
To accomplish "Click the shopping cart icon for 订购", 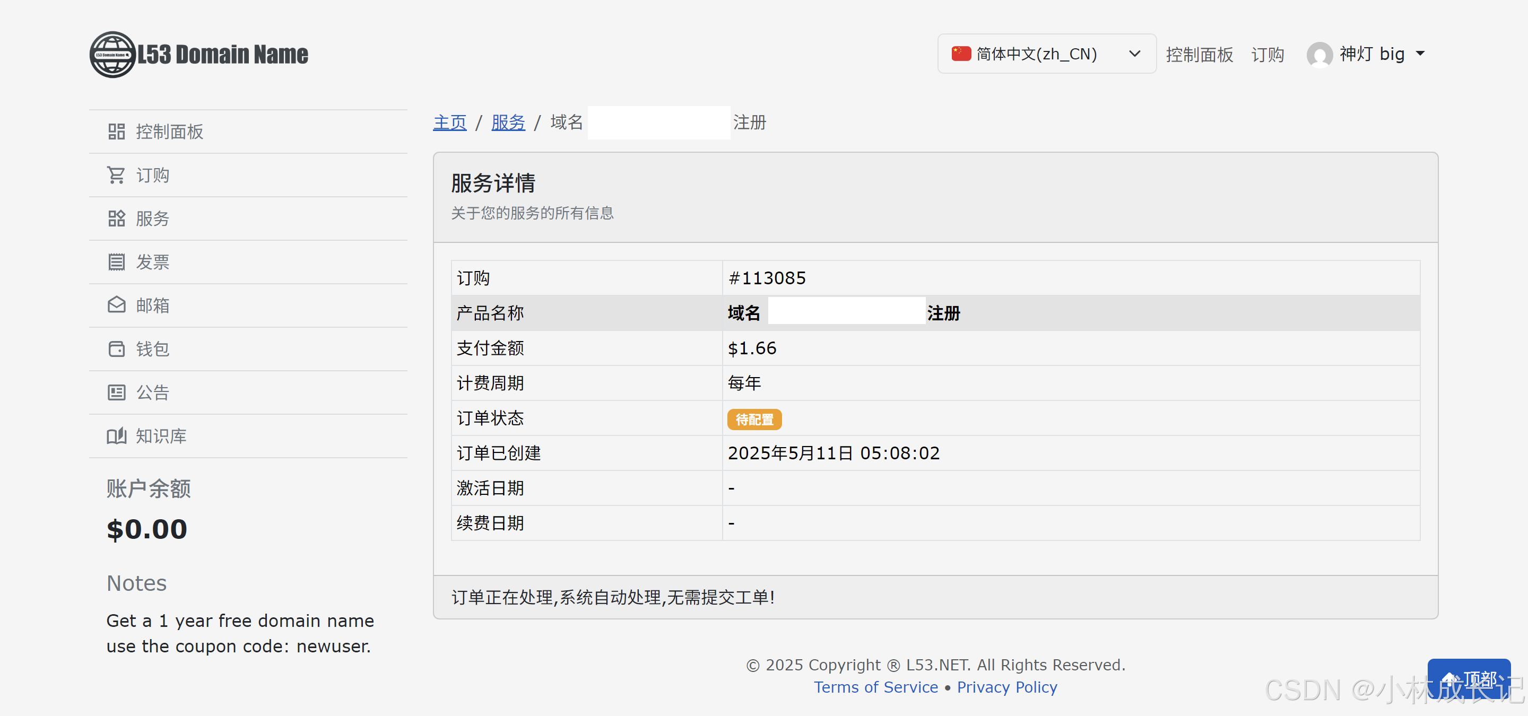I will coord(116,175).
